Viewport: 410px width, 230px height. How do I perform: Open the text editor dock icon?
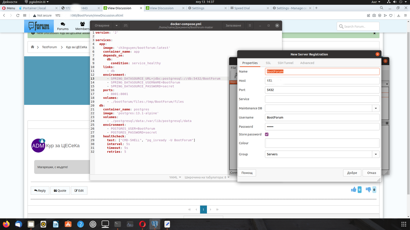167,224
